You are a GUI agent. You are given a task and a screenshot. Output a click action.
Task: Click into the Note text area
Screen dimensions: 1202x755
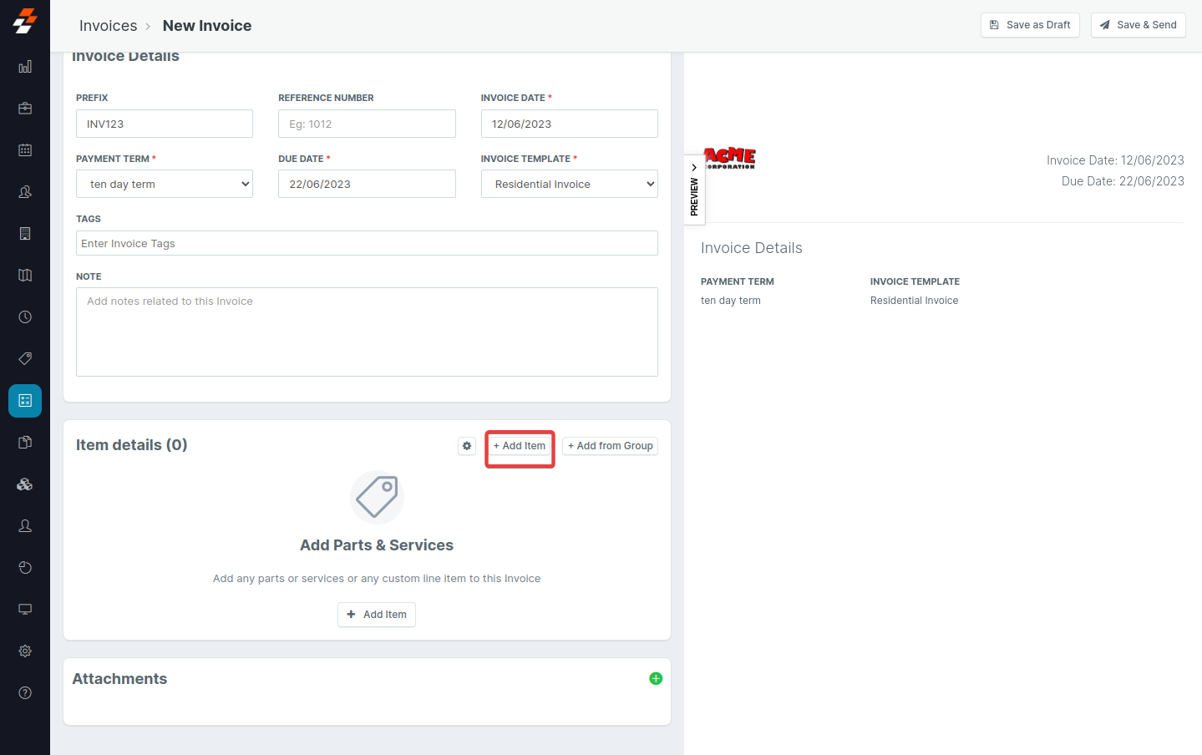[367, 332]
